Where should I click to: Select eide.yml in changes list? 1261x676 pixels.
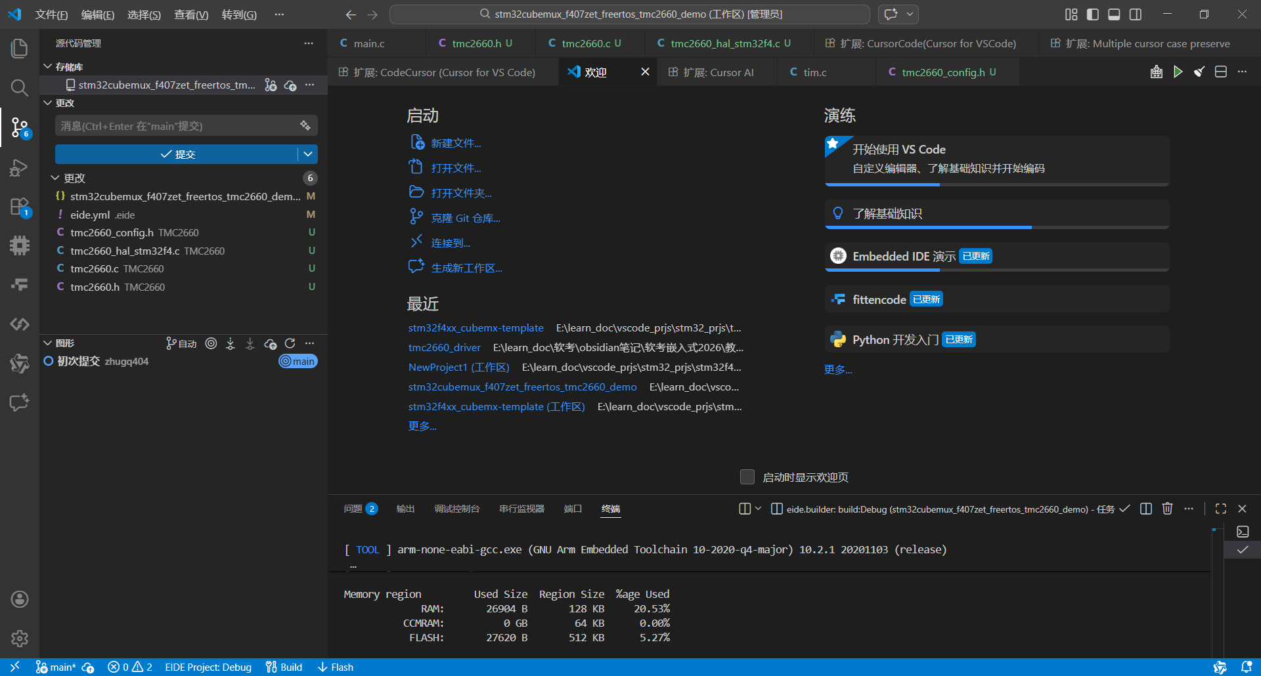click(x=184, y=215)
